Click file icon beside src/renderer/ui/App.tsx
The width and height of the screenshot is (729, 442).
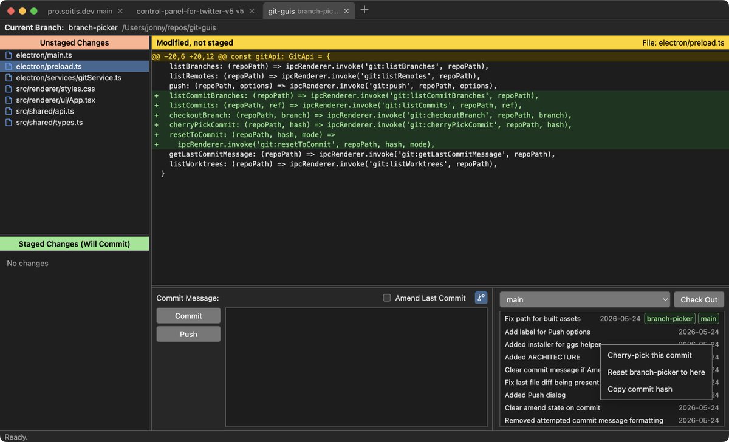point(9,100)
